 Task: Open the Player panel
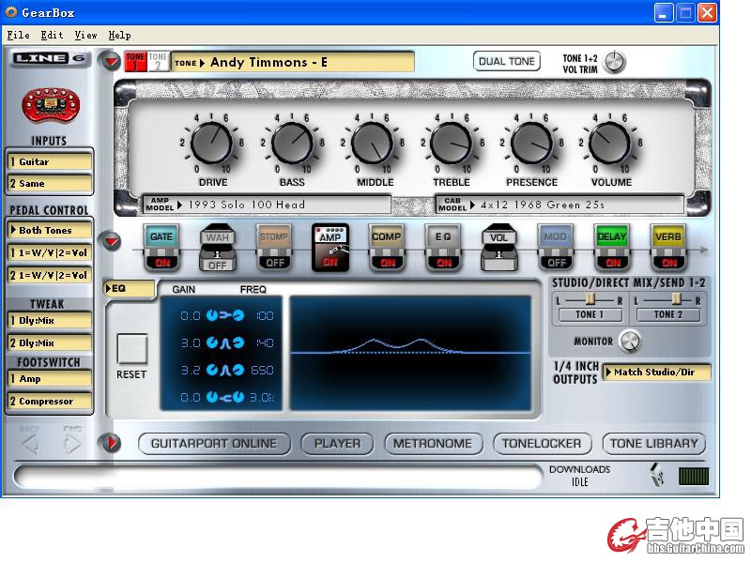tap(337, 444)
